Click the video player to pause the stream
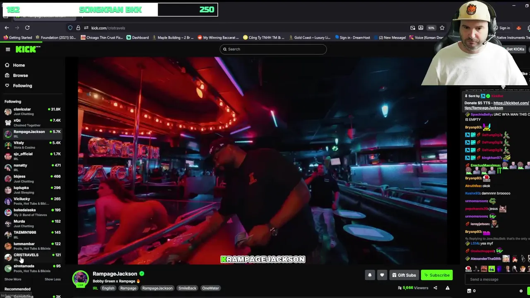The image size is (530, 298). coord(263,161)
